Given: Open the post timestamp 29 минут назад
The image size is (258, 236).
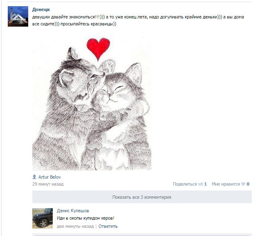Looking at the screenshot, I should 48,184.
